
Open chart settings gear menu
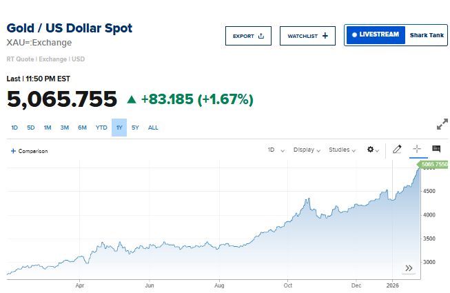coord(373,150)
